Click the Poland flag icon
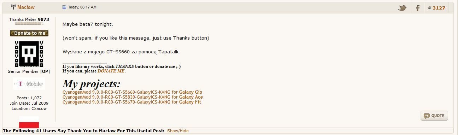Viewport: 458px width, 135px height. [x=29, y=122]
